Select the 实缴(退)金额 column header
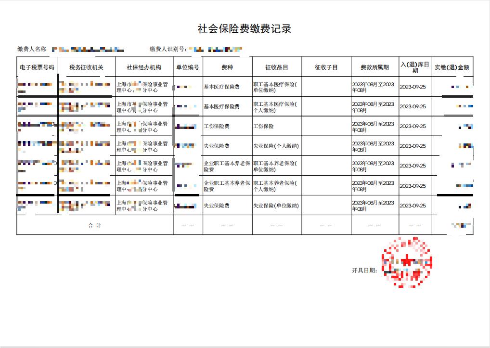The height and width of the screenshot is (348, 490). [x=452, y=67]
